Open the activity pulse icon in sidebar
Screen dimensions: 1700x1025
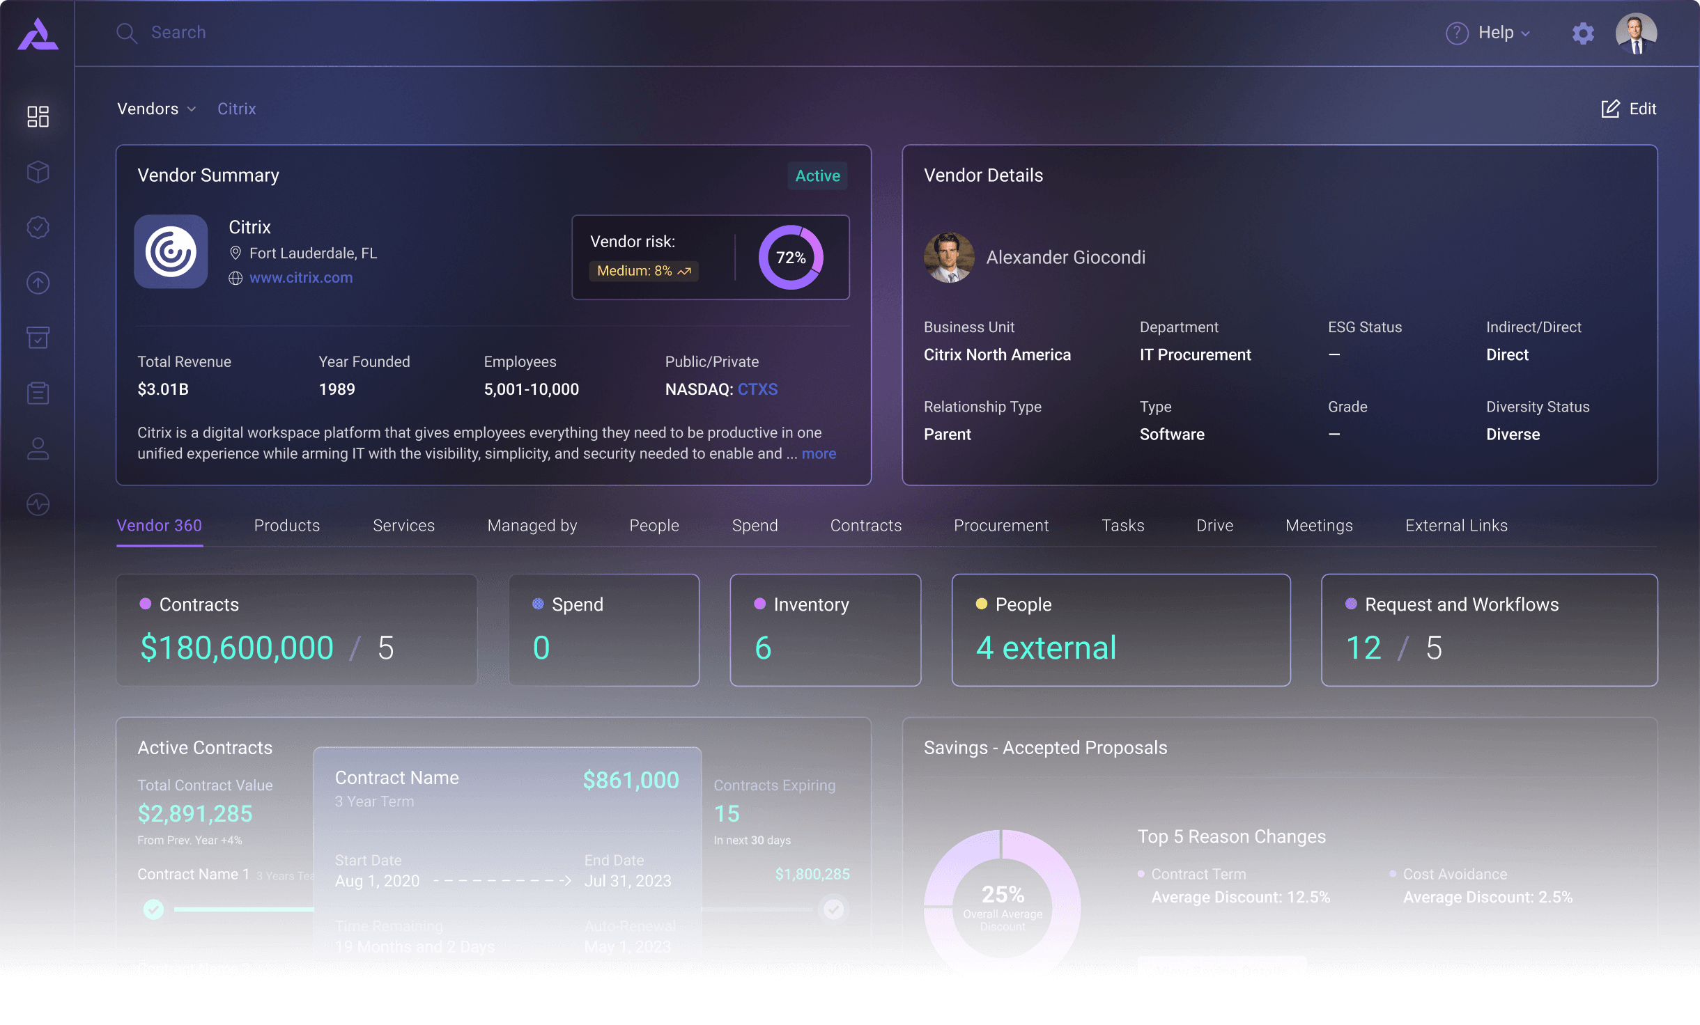click(x=38, y=504)
